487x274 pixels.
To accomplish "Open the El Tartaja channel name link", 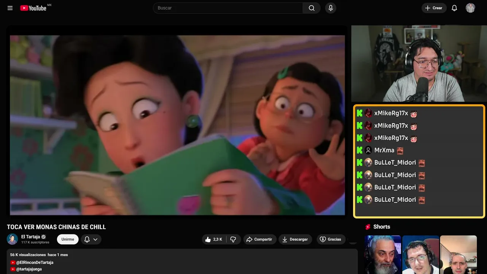I will click(x=30, y=237).
